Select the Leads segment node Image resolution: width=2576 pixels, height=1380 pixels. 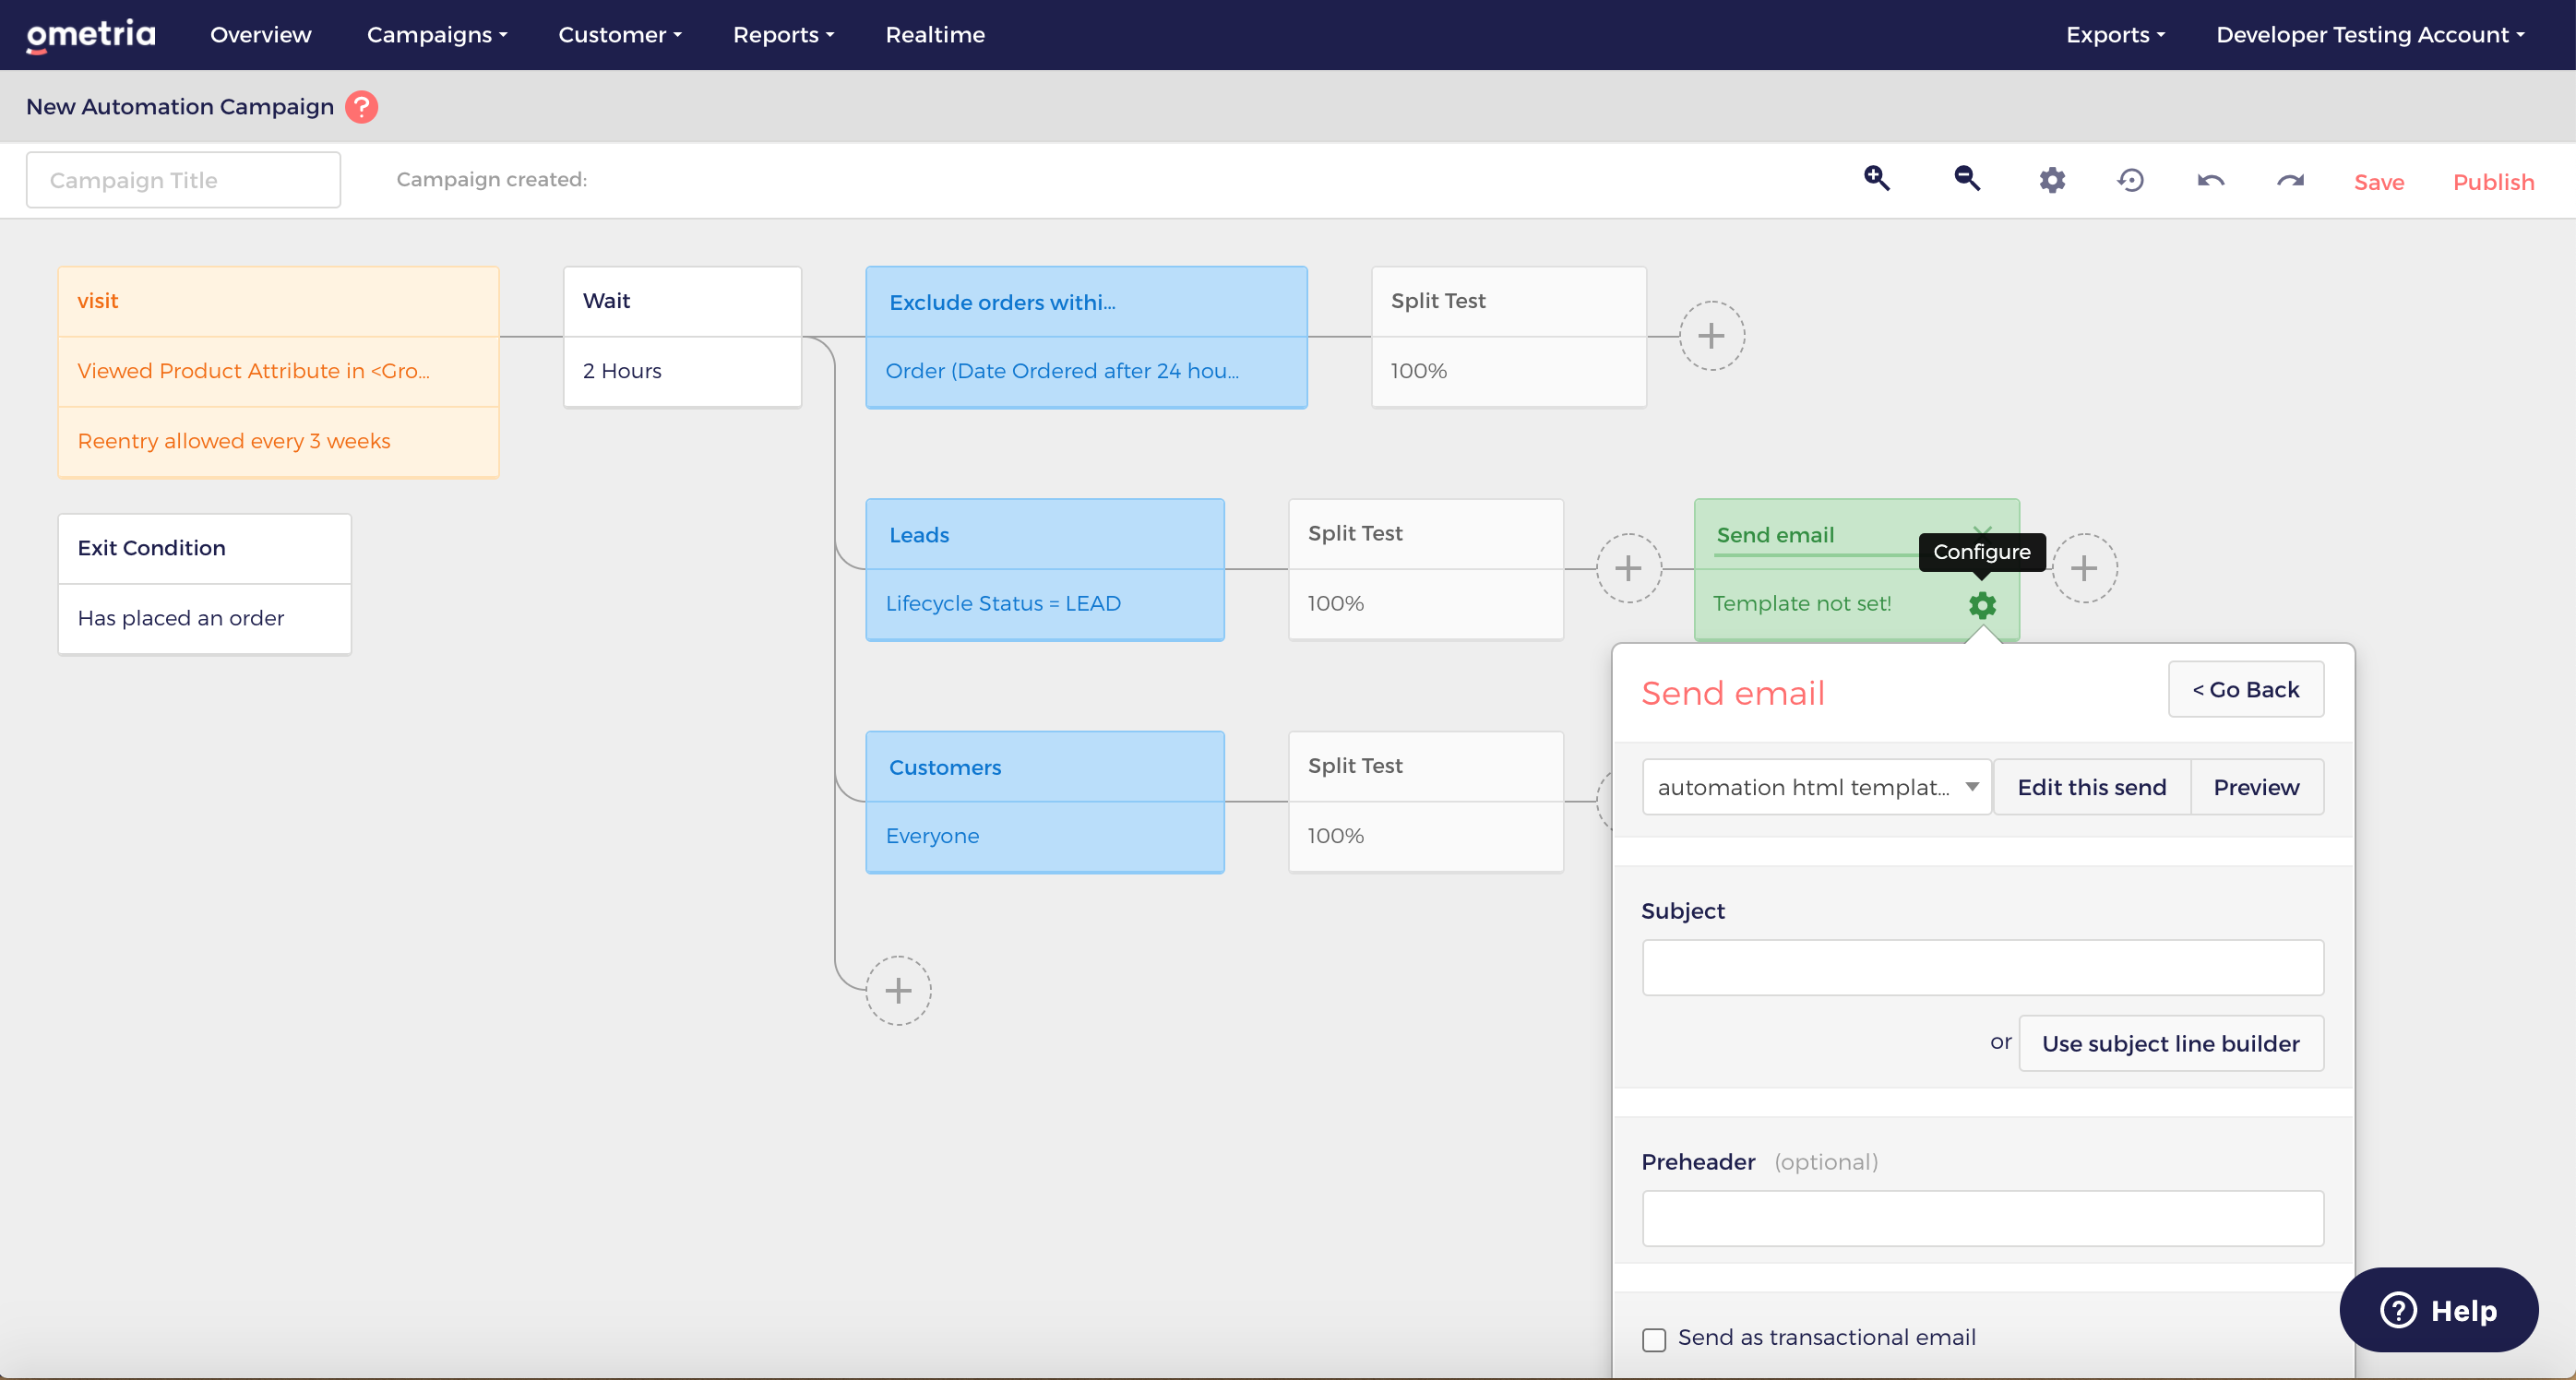click(x=1045, y=569)
